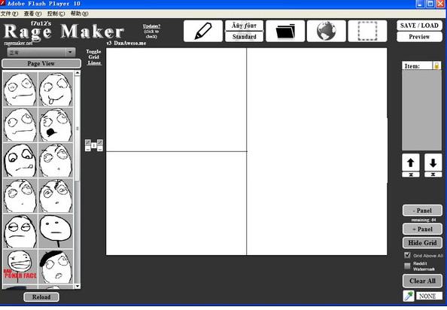Move item up with the up arrow
Viewport: 447px width, 310px height.
411,163
